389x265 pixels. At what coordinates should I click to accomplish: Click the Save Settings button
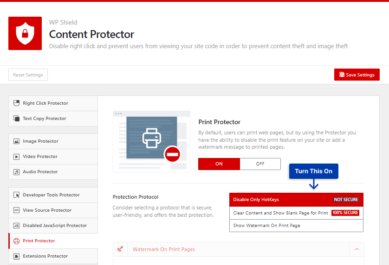point(357,75)
